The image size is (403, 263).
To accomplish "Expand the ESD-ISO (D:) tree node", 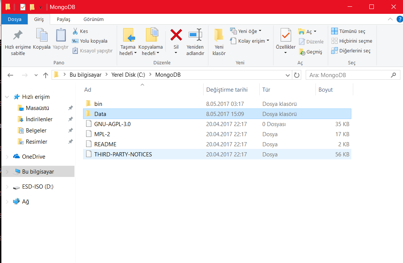I will [x=7, y=187].
